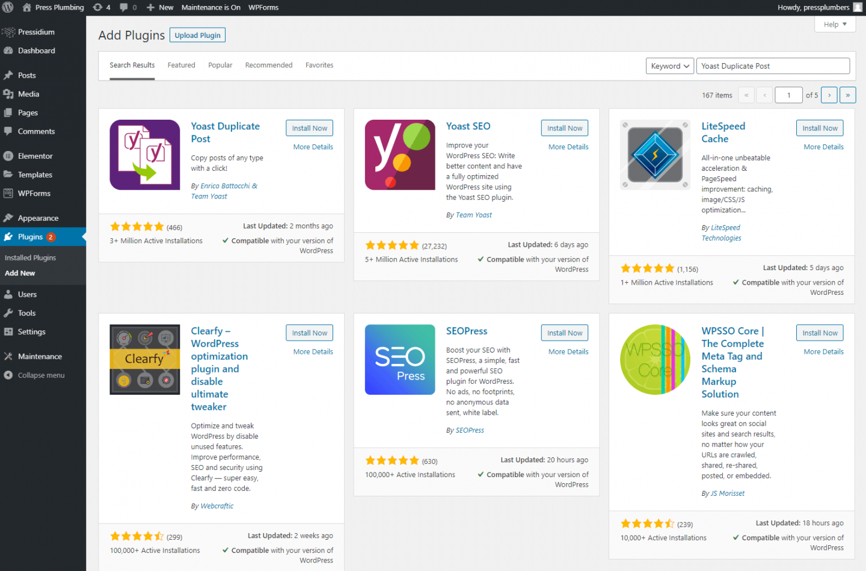Open the LiteSpeed Cache plugin logo
Screen dimensions: 866x571
tap(656, 155)
